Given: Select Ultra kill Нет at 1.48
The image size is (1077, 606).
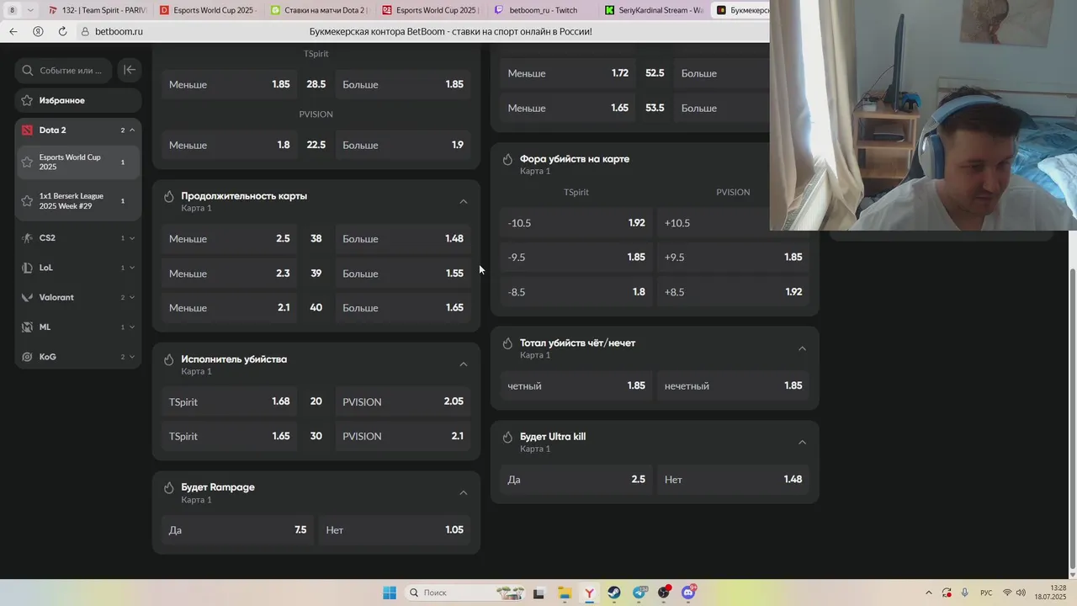Looking at the screenshot, I should [733, 480].
